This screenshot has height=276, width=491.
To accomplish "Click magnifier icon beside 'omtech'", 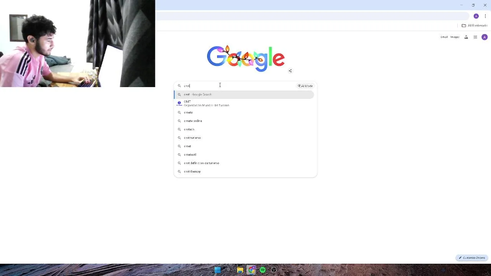I will [179, 130].
